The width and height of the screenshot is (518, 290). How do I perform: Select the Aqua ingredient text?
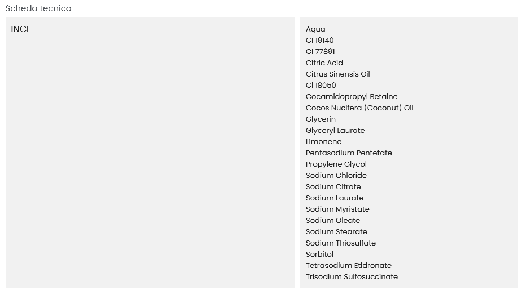pyautogui.click(x=315, y=29)
